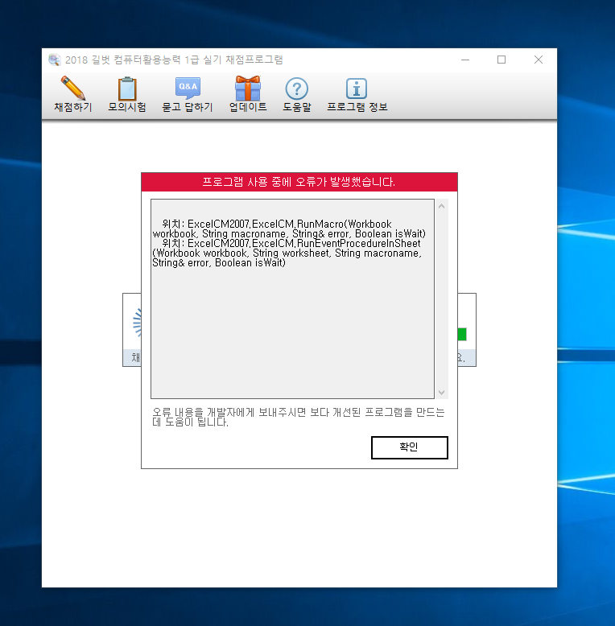Click the error log scrollbar track
Image resolution: width=615 pixels, height=626 pixels.
click(x=441, y=298)
